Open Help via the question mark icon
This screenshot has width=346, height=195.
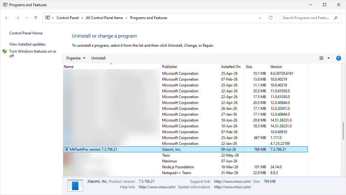pos(339,58)
